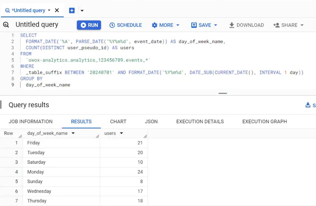Click the query icon on the Untitled query tab
This screenshot has height=206, width=316.
tap(7, 10)
